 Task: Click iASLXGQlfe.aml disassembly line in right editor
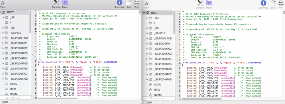(220, 29)
